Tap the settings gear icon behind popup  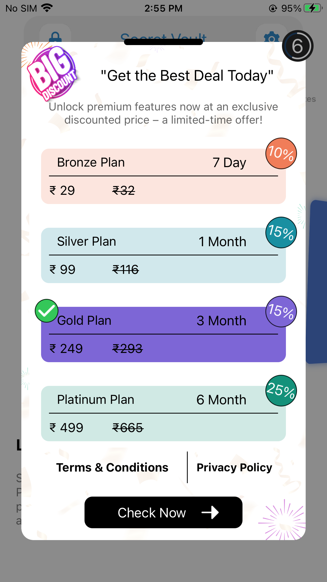tap(271, 37)
